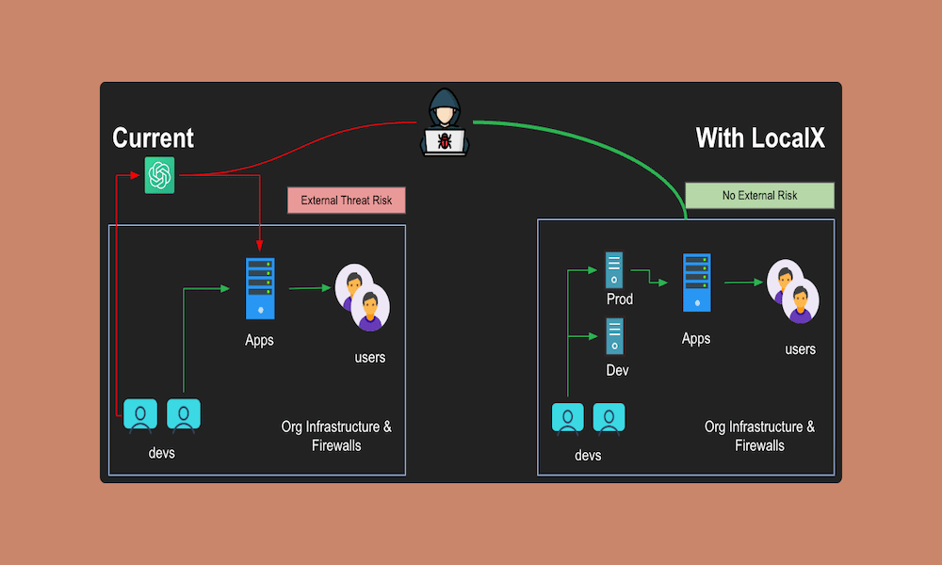Click the green ChatGPT logo icon
Viewport: 942px width, 565px height.
[159, 175]
